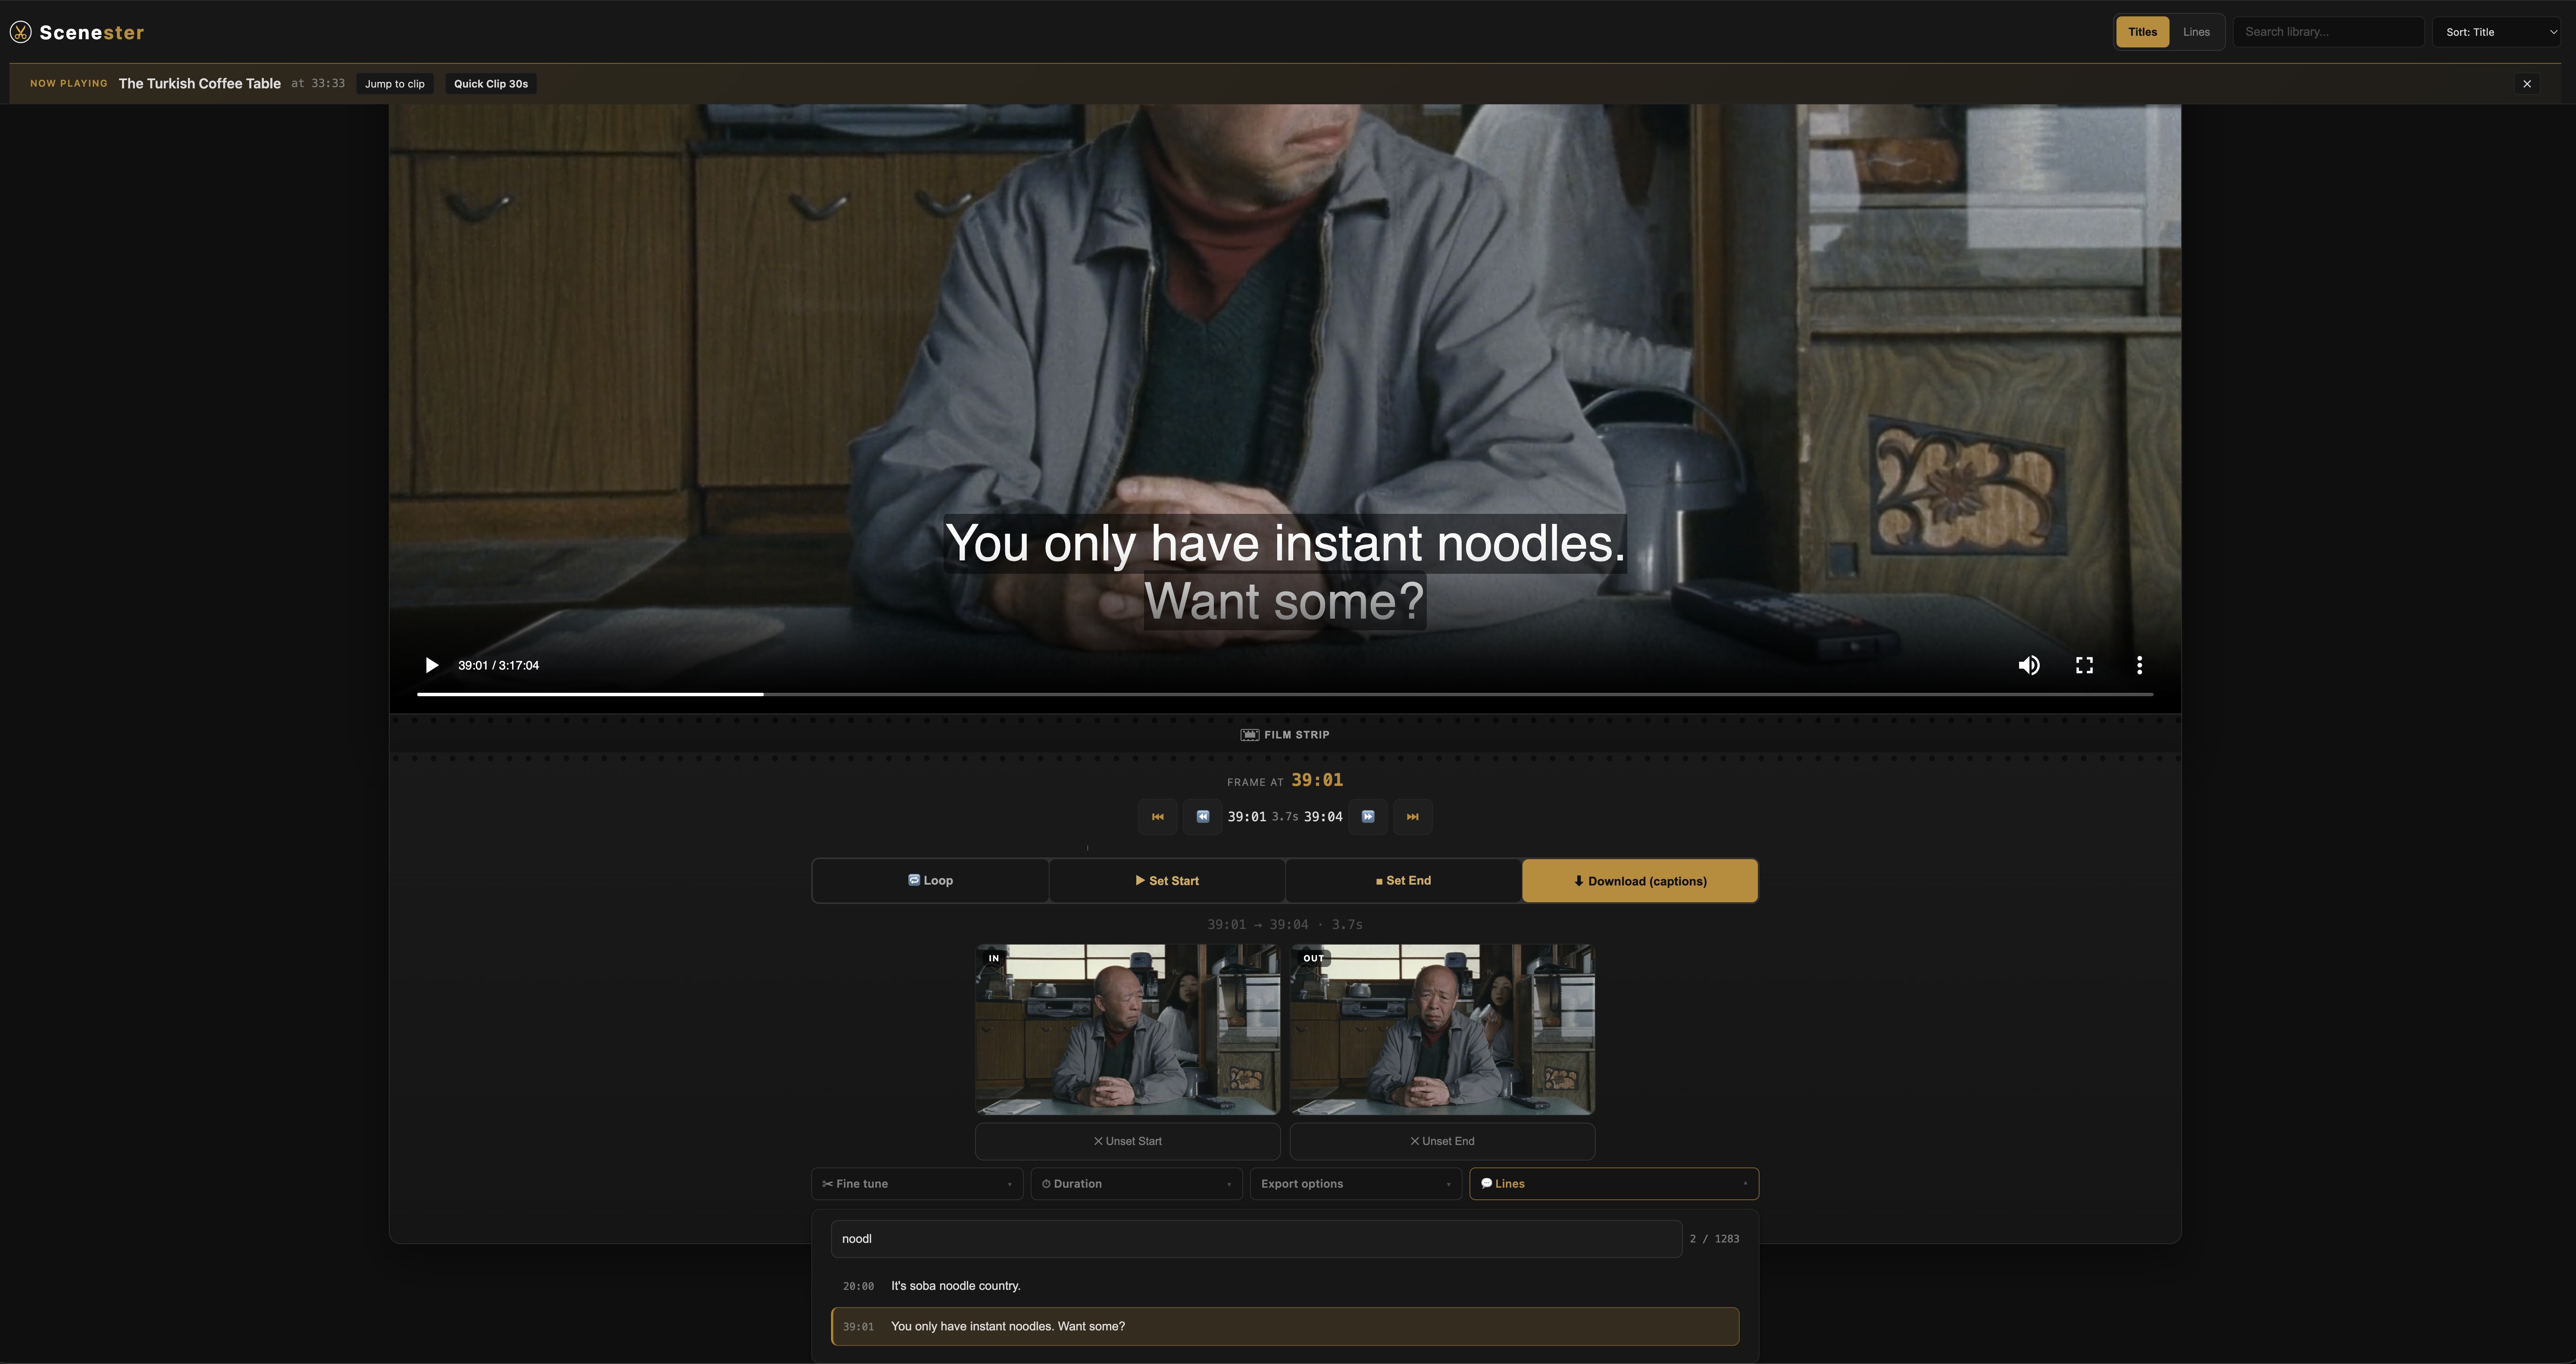
Task: Close the Now Playing bar
Action: tap(2527, 84)
